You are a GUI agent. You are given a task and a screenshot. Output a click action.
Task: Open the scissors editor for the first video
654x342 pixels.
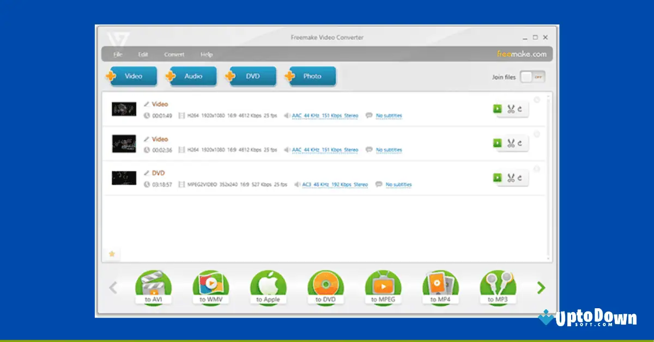click(511, 108)
